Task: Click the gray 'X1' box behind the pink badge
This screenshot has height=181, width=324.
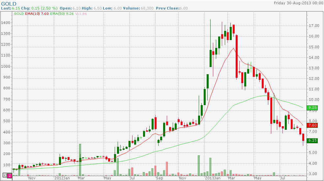Action: click(5, 175)
